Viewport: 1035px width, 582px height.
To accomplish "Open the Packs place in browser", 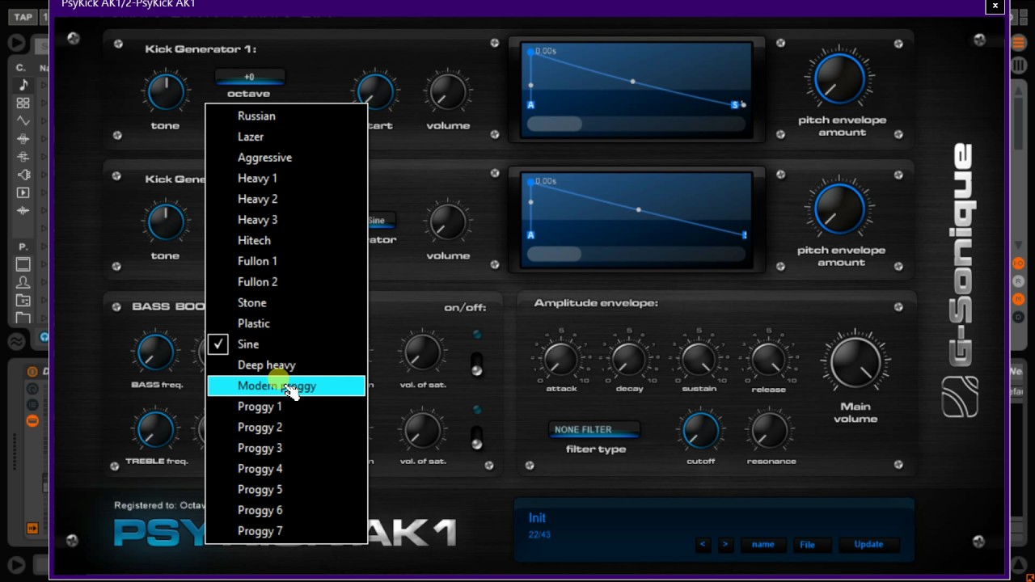I will pyautogui.click(x=23, y=264).
